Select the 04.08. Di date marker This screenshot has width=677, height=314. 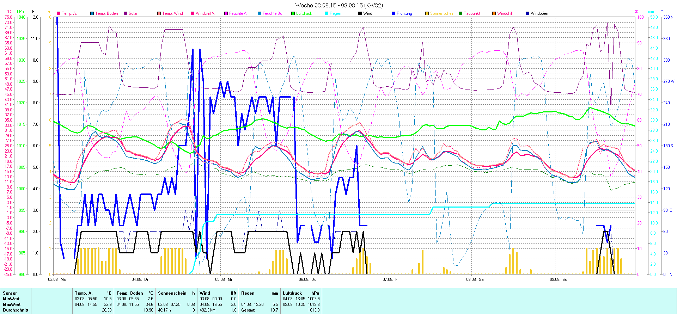pos(140,279)
